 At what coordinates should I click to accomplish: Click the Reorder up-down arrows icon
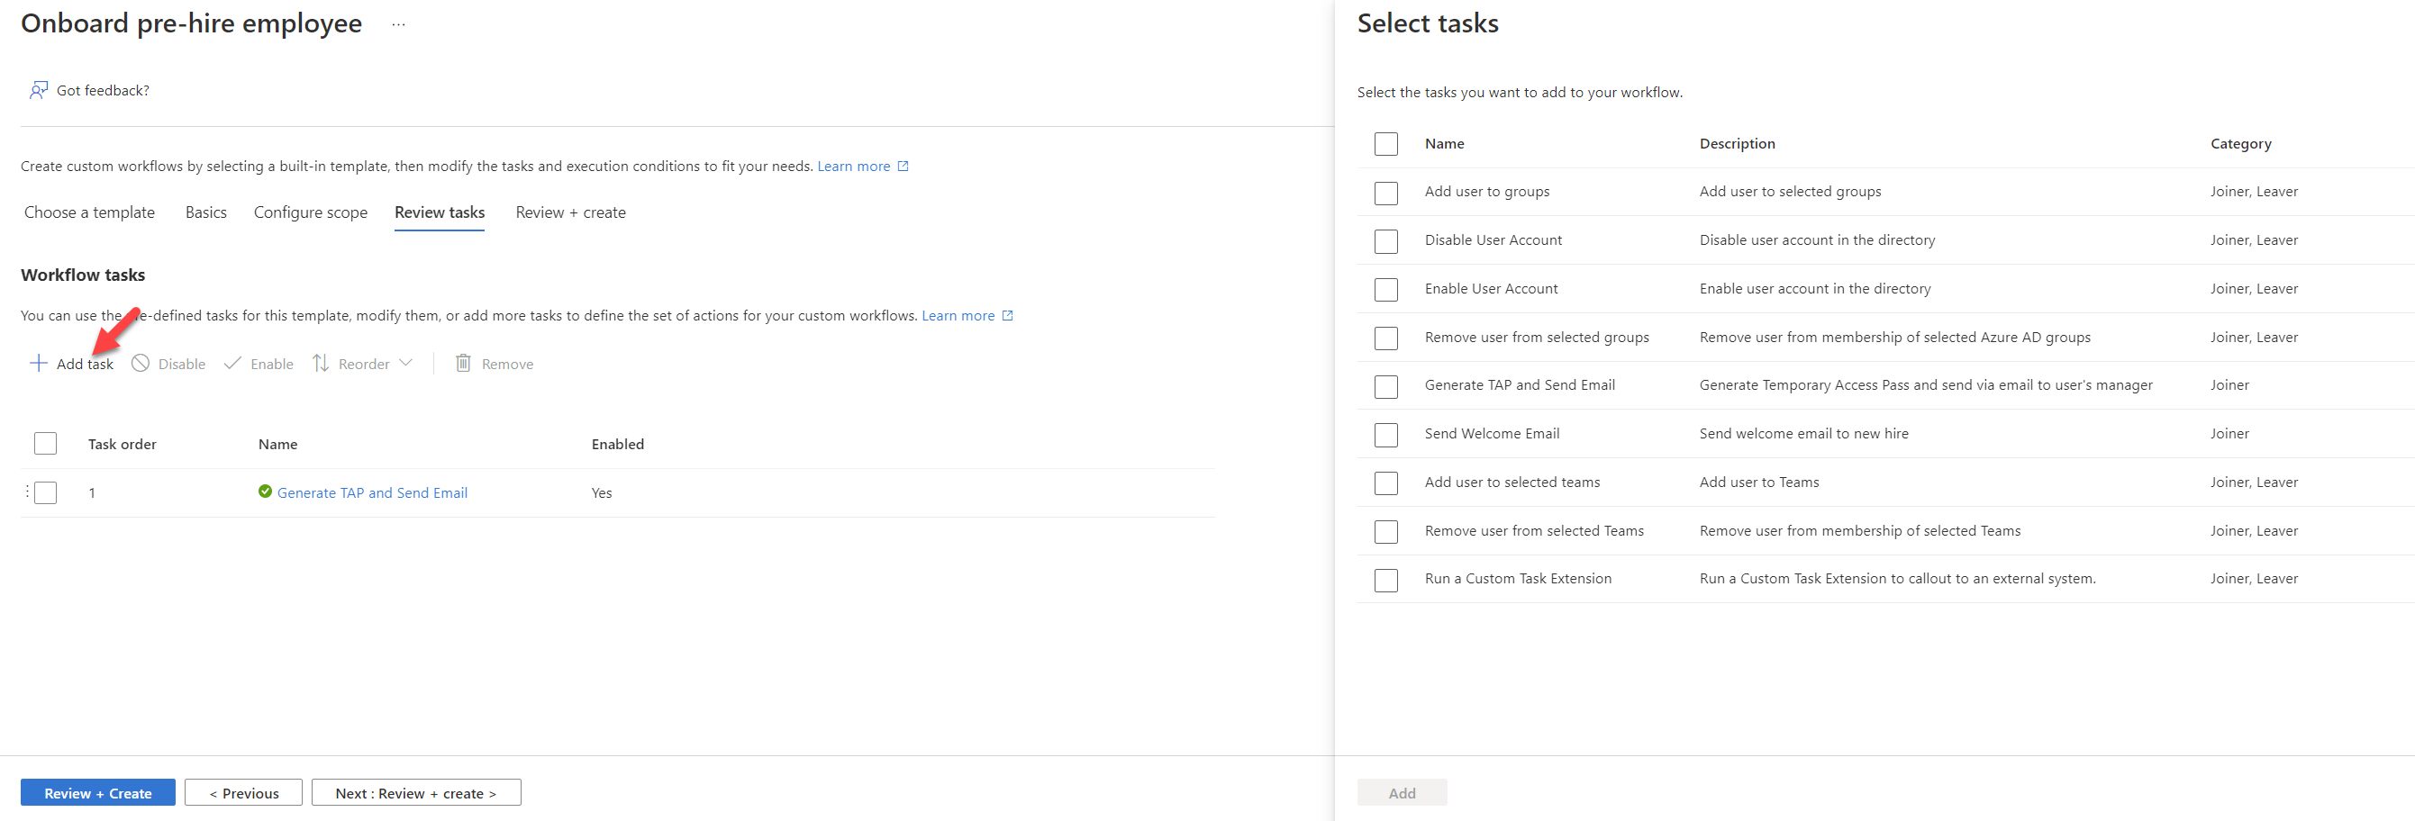coord(321,364)
